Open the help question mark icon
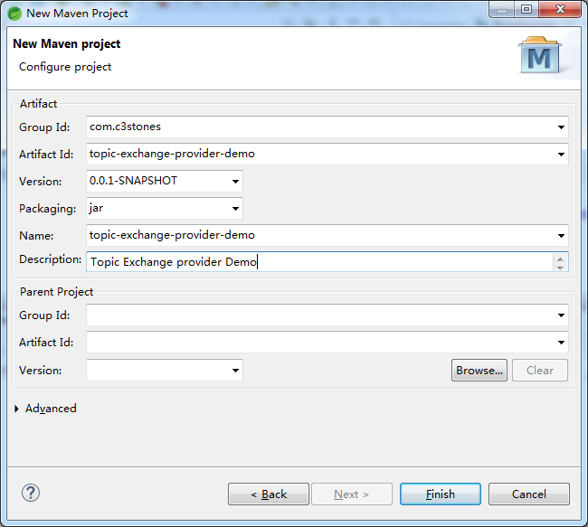The height and width of the screenshot is (527, 588). click(x=31, y=493)
